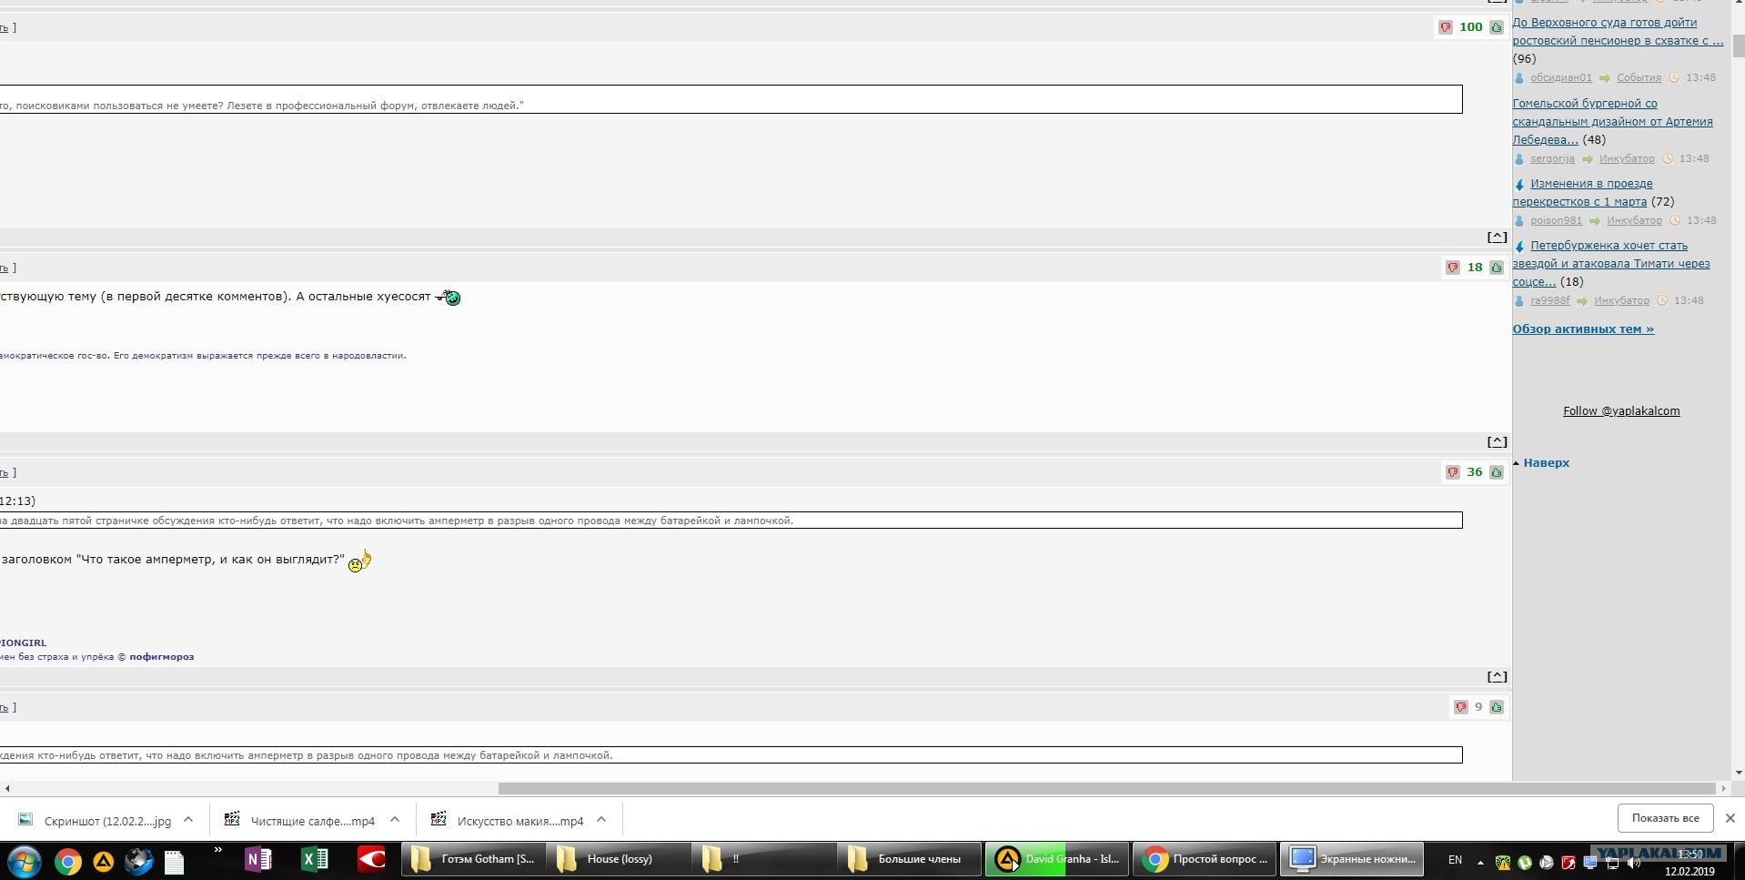Open the 'Обзор активных тем »' link

1583,329
